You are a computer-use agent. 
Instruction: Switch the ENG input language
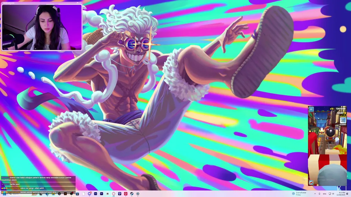[325, 194]
